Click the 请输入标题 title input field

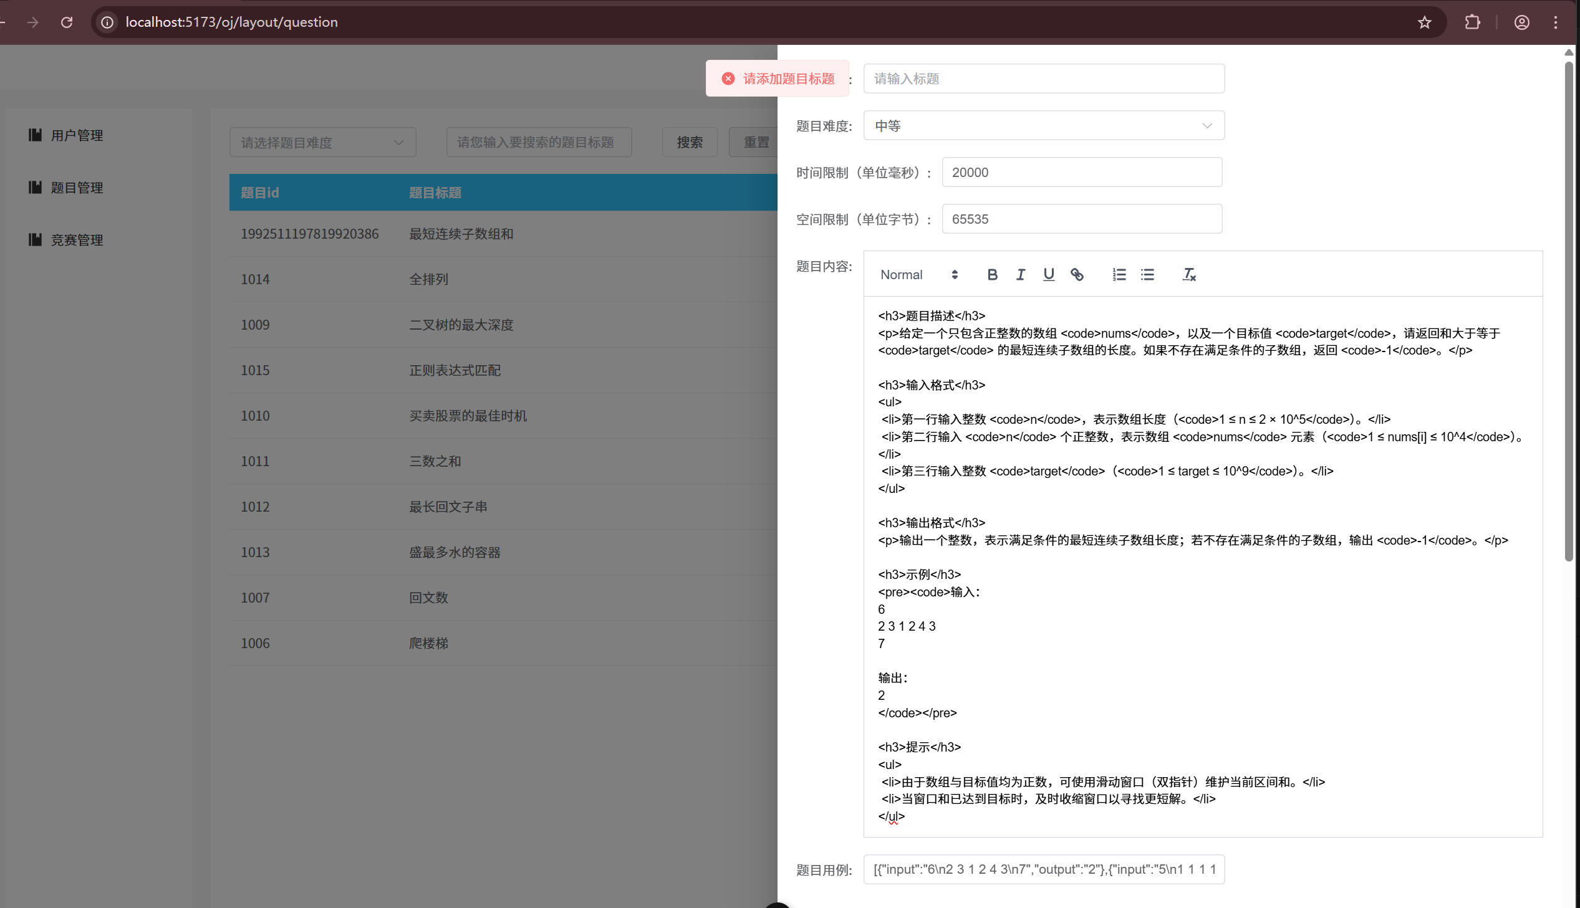1044,79
